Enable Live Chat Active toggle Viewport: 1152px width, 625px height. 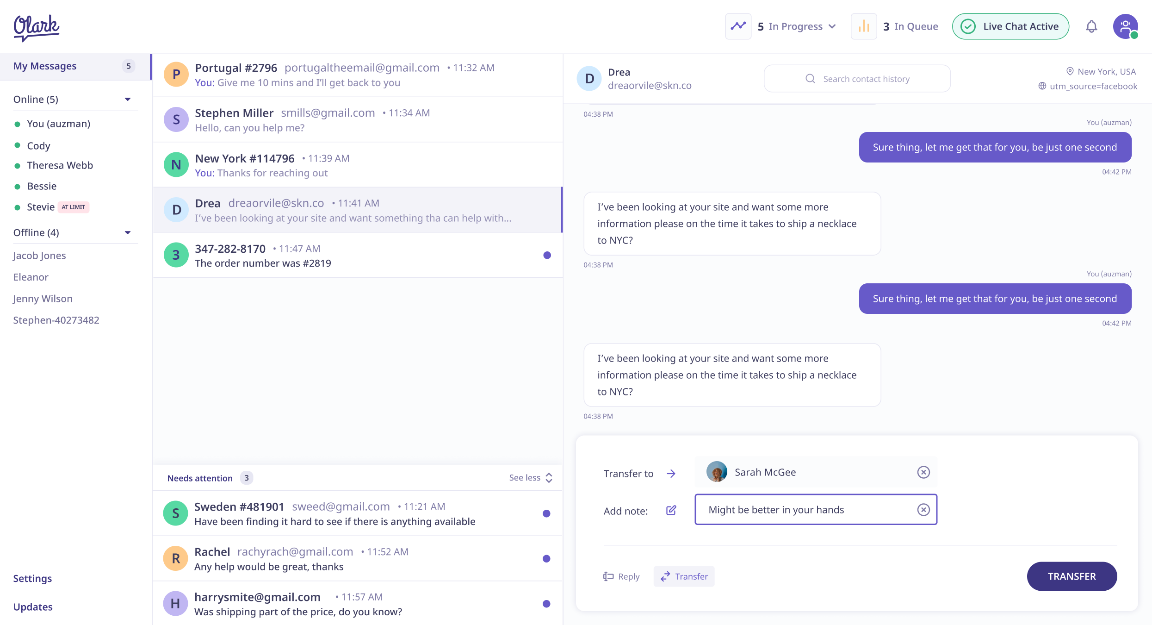[1010, 27]
